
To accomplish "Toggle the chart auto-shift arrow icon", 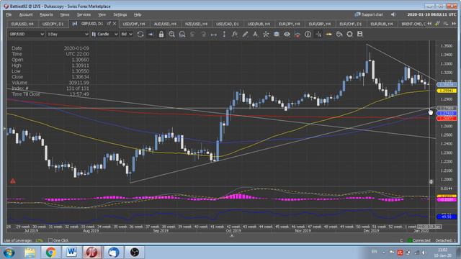I will (151, 35).
